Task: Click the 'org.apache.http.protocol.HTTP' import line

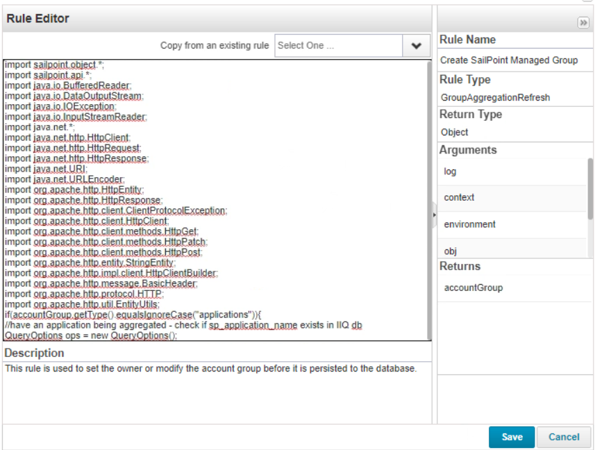Action: [84, 294]
